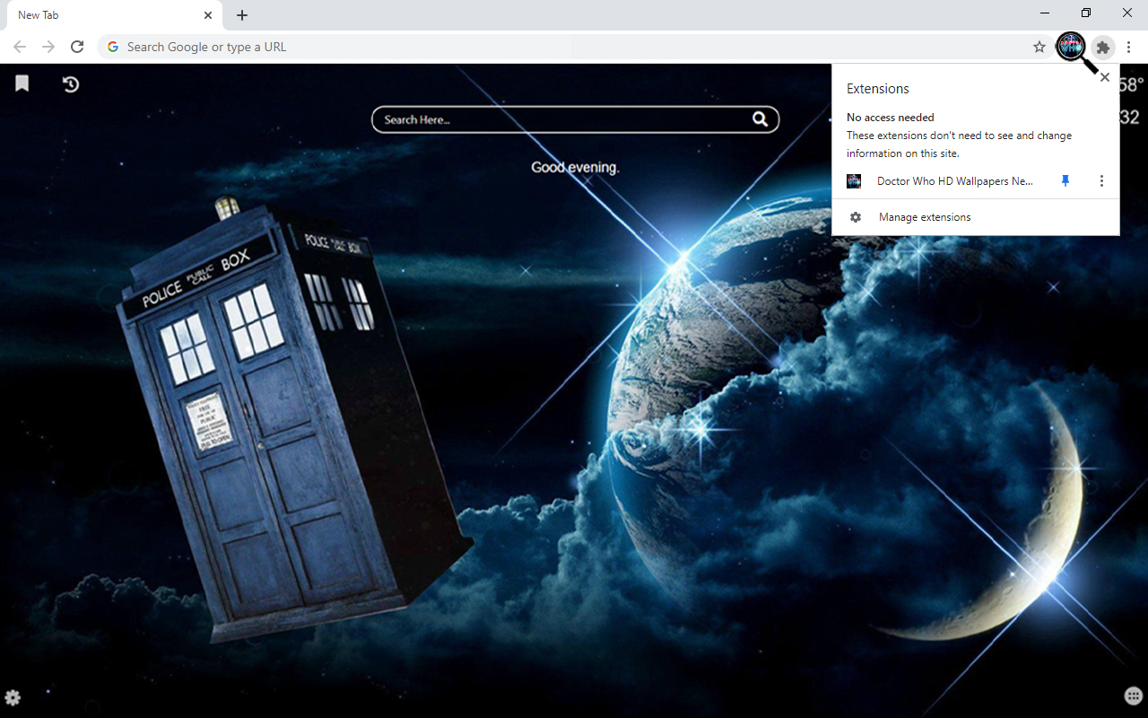Screen dimensions: 1148x718
Task: Select the New Tab tab
Action: tap(99, 14)
